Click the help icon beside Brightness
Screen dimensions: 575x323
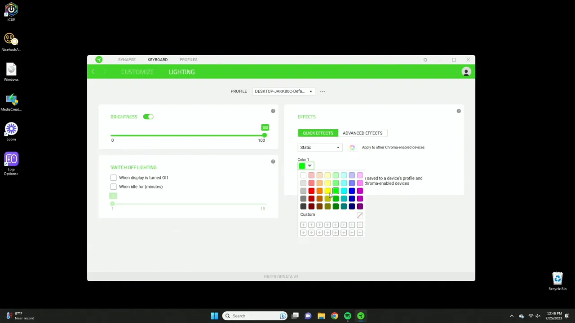tap(273, 111)
